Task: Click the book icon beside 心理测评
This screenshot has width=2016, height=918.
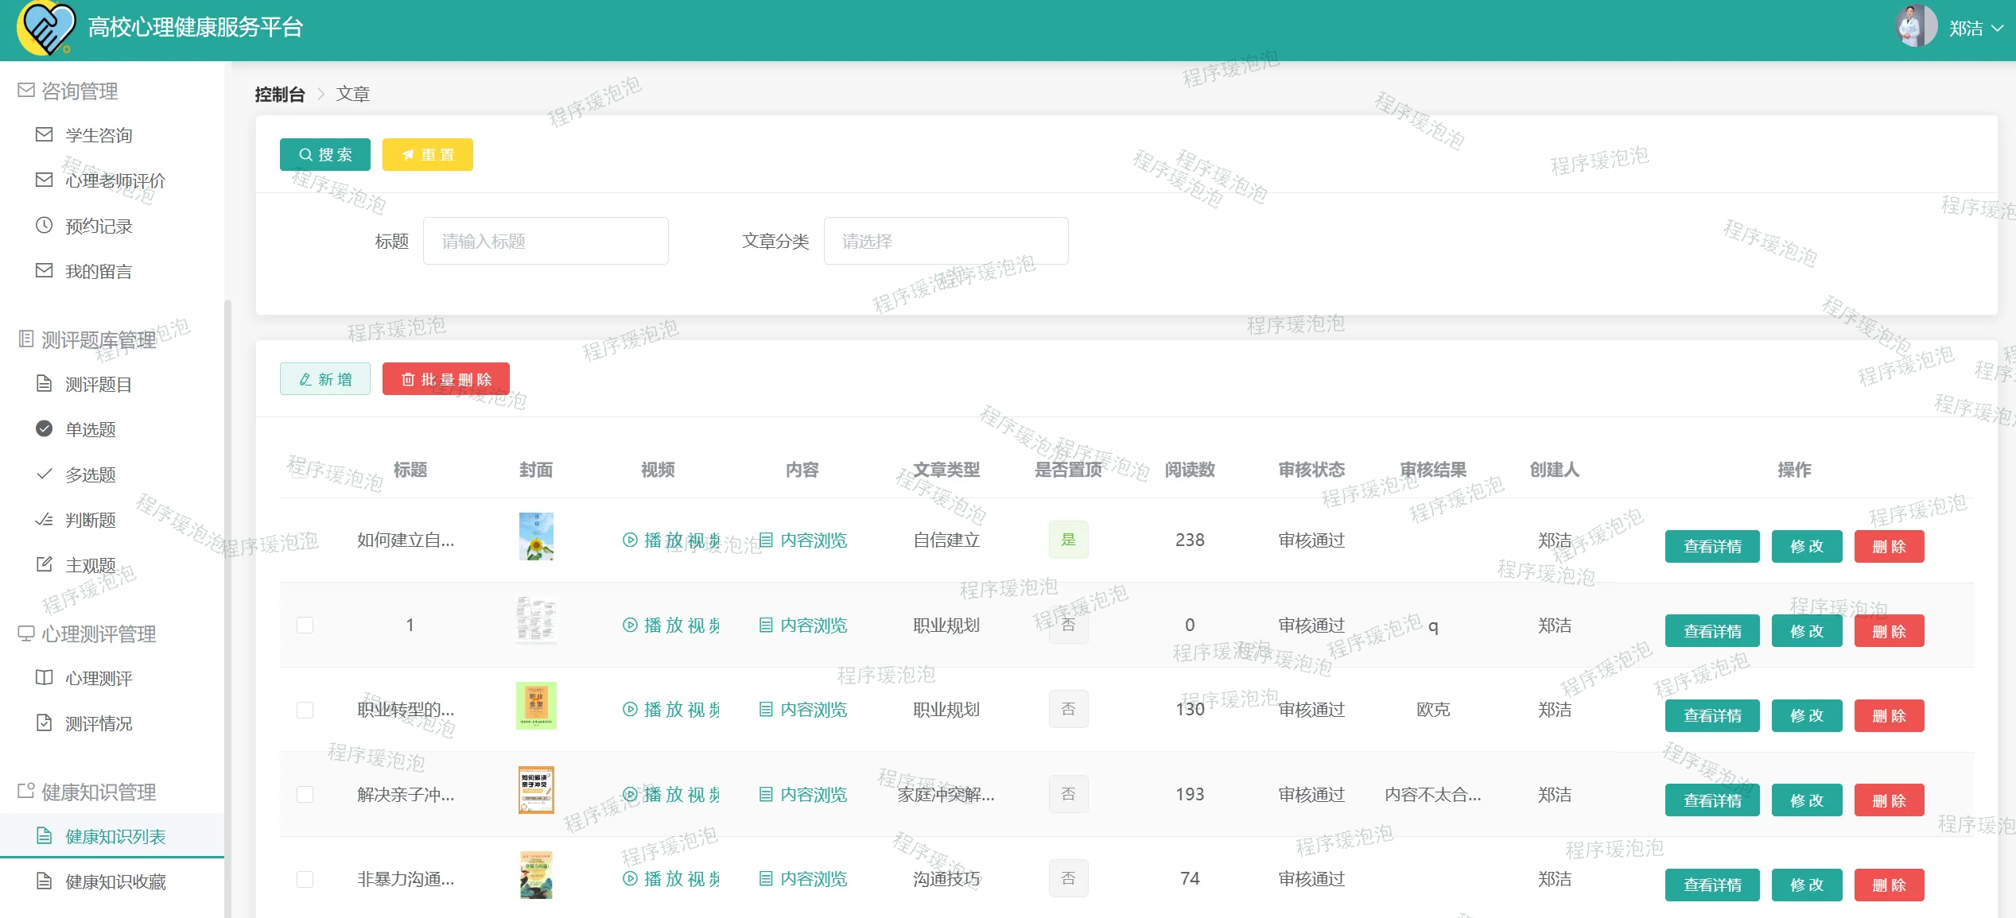Action: click(x=45, y=678)
